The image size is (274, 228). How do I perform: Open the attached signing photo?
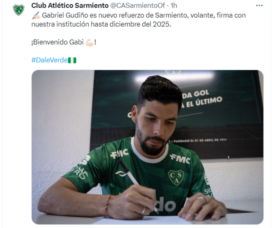148,147
